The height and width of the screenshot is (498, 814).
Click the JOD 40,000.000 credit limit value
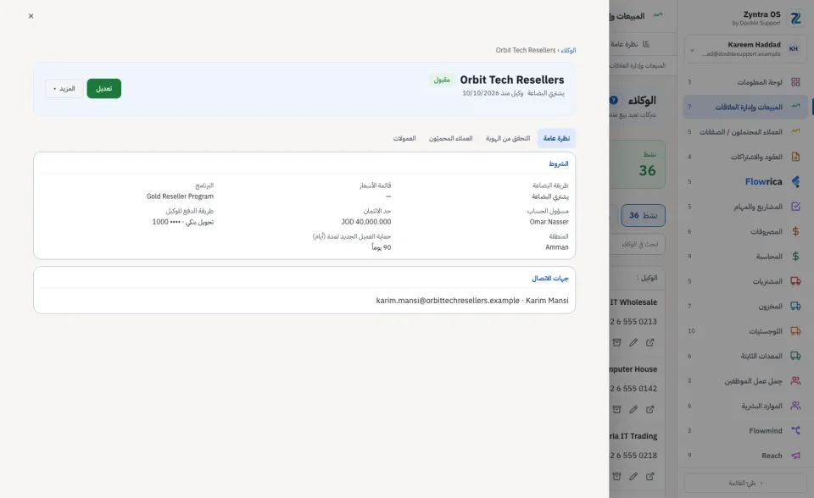click(366, 222)
